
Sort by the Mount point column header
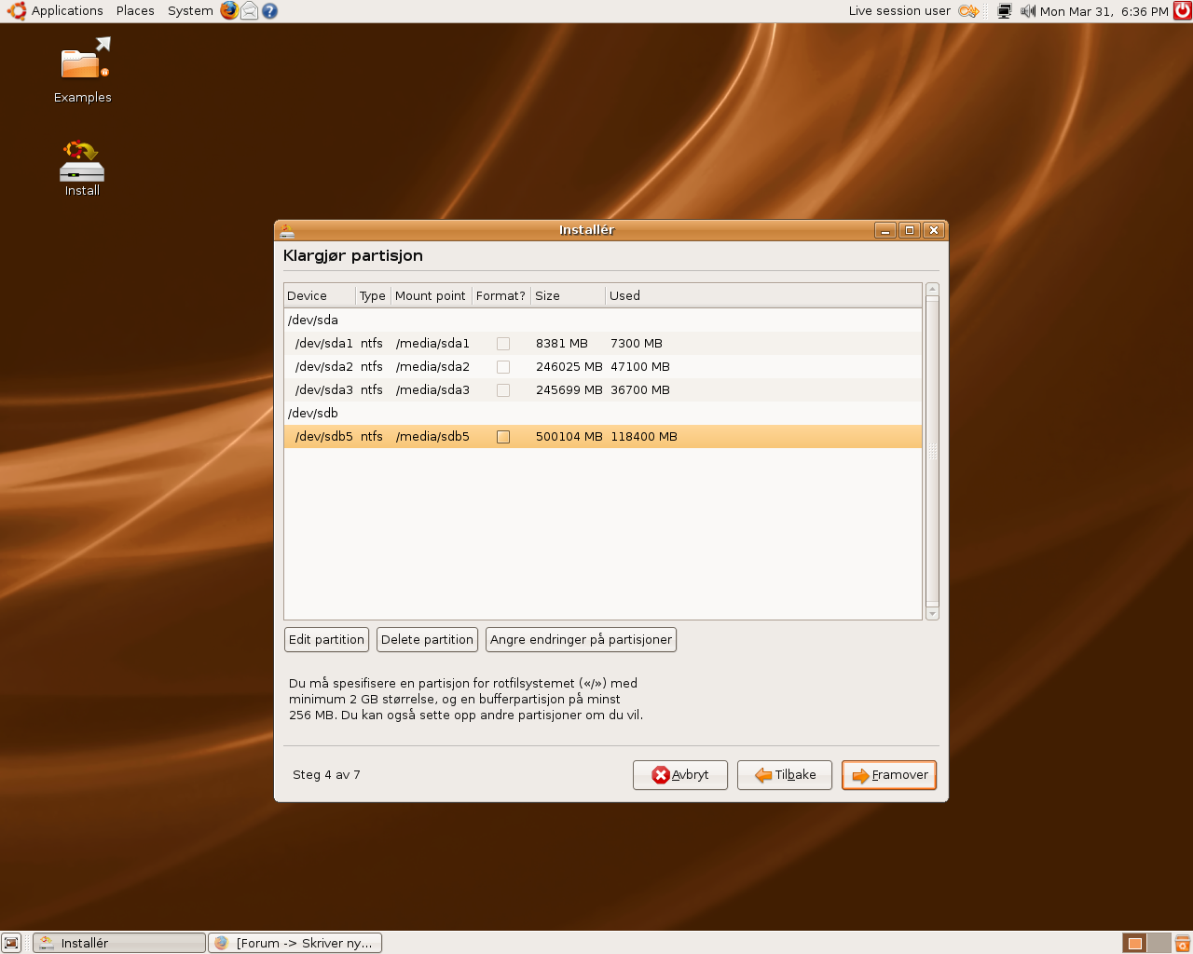pyautogui.click(x=431, y=296)
